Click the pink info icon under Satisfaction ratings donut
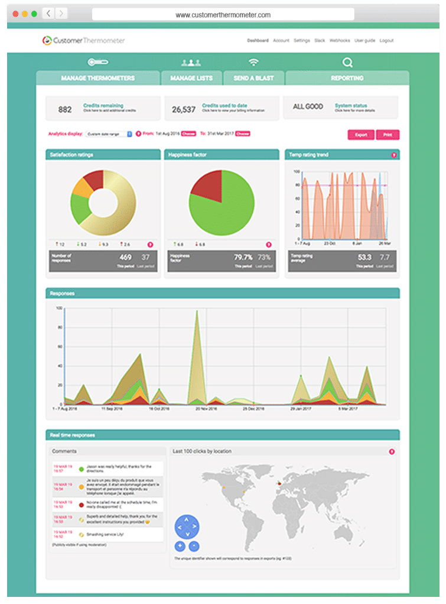Image resolution: width=446 pixels, height=604 pixels. coord(150,245)
